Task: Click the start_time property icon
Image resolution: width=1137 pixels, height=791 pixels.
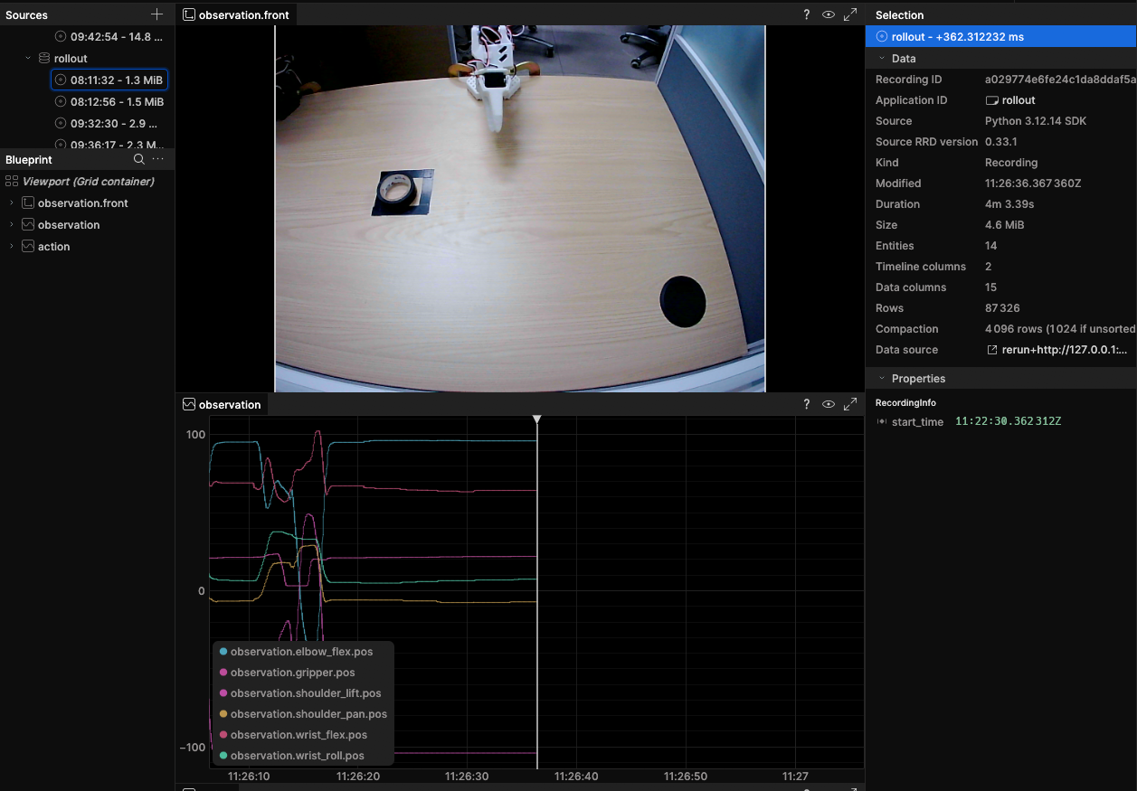Action: pyautogui.click(x=881, y=422)
